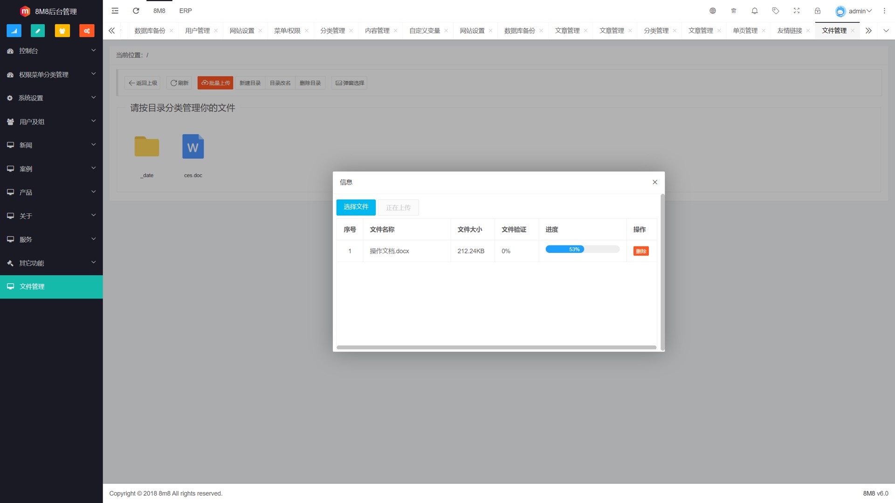Screen dimensions: 895x503
Task: Toggle sidebar collapse hamburger icon
Action: (115, 11)
